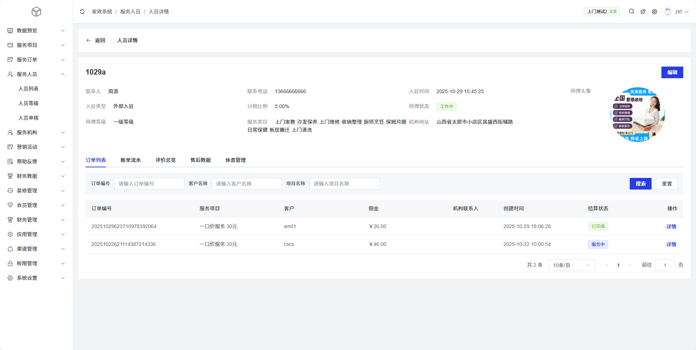Viewport: 696px width, 350px height.
Task: Click the rocket icon in top bar
Action: (643, 12)
